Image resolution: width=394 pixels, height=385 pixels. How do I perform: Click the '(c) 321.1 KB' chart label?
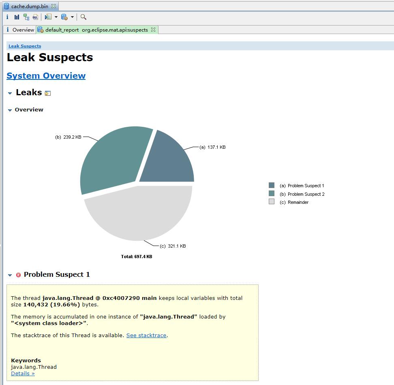click(x=173, y=246)
